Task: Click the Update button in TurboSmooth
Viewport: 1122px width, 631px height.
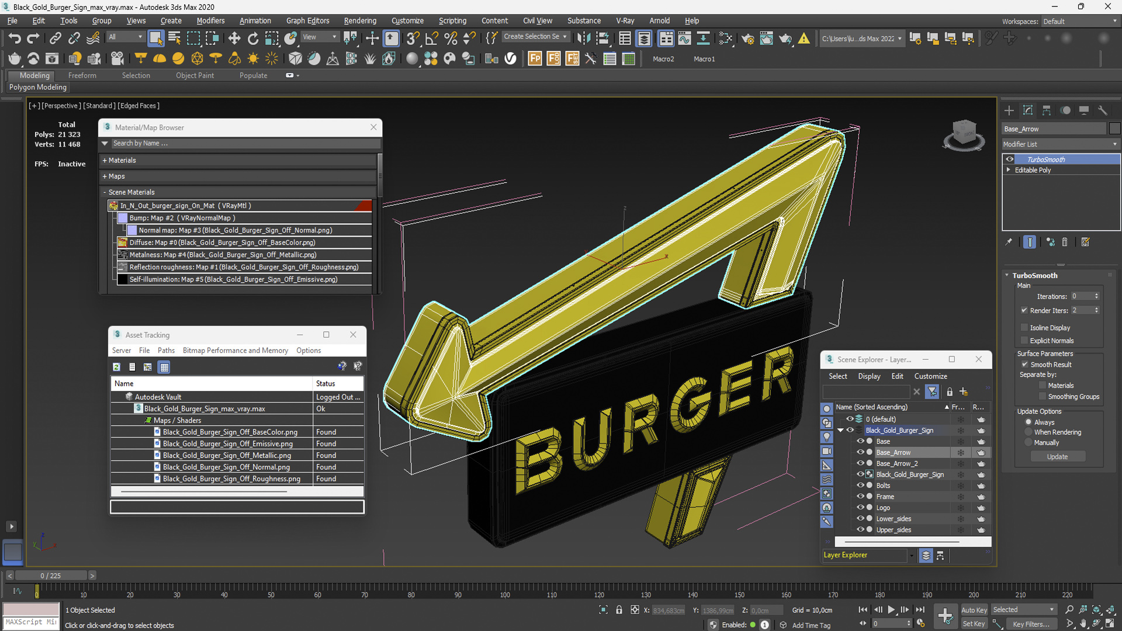Action: [x=1057, y=457]
